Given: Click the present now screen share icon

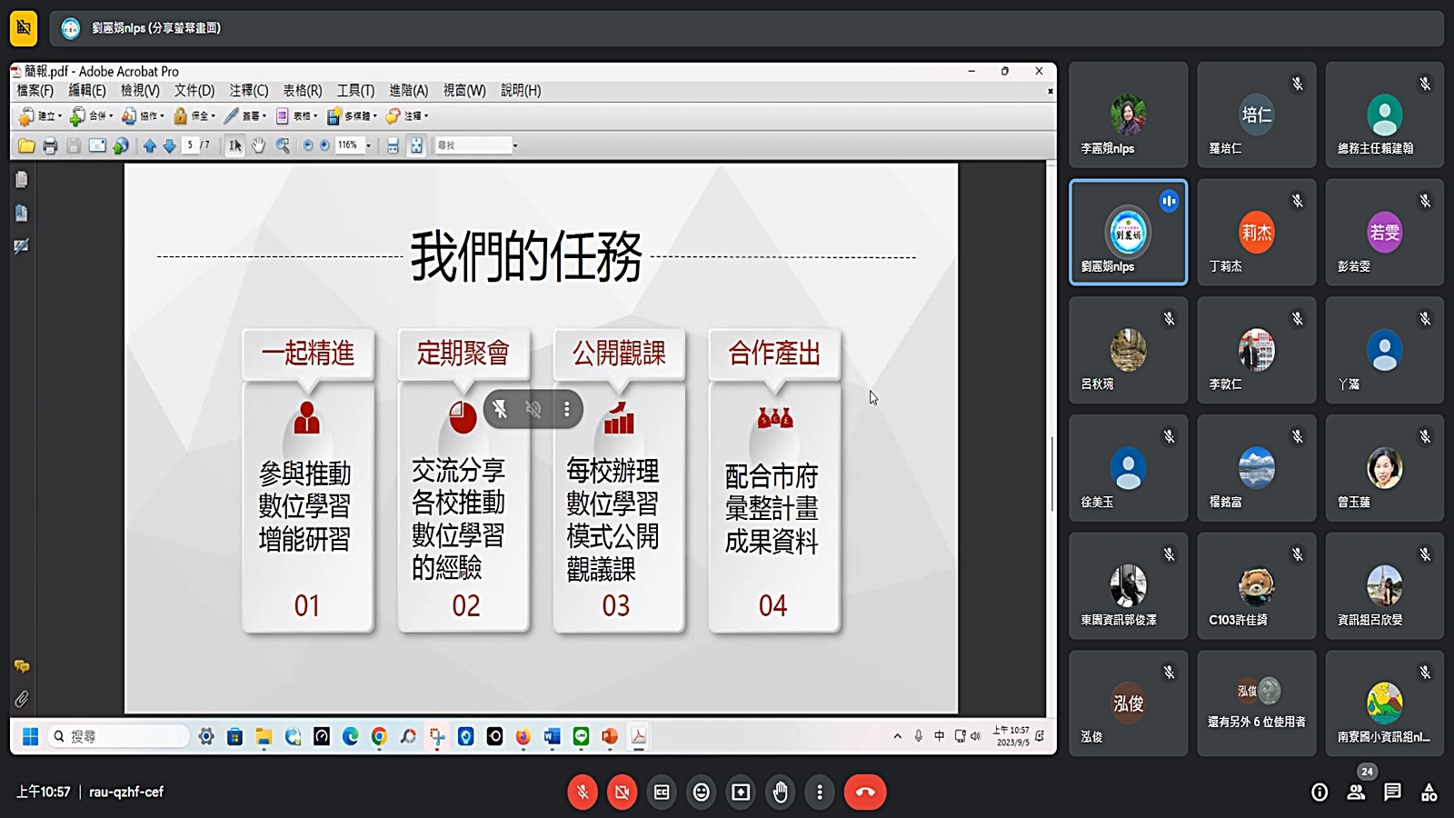Looking at the screenshot, I should pyautogui.click(x=742, y=793).
